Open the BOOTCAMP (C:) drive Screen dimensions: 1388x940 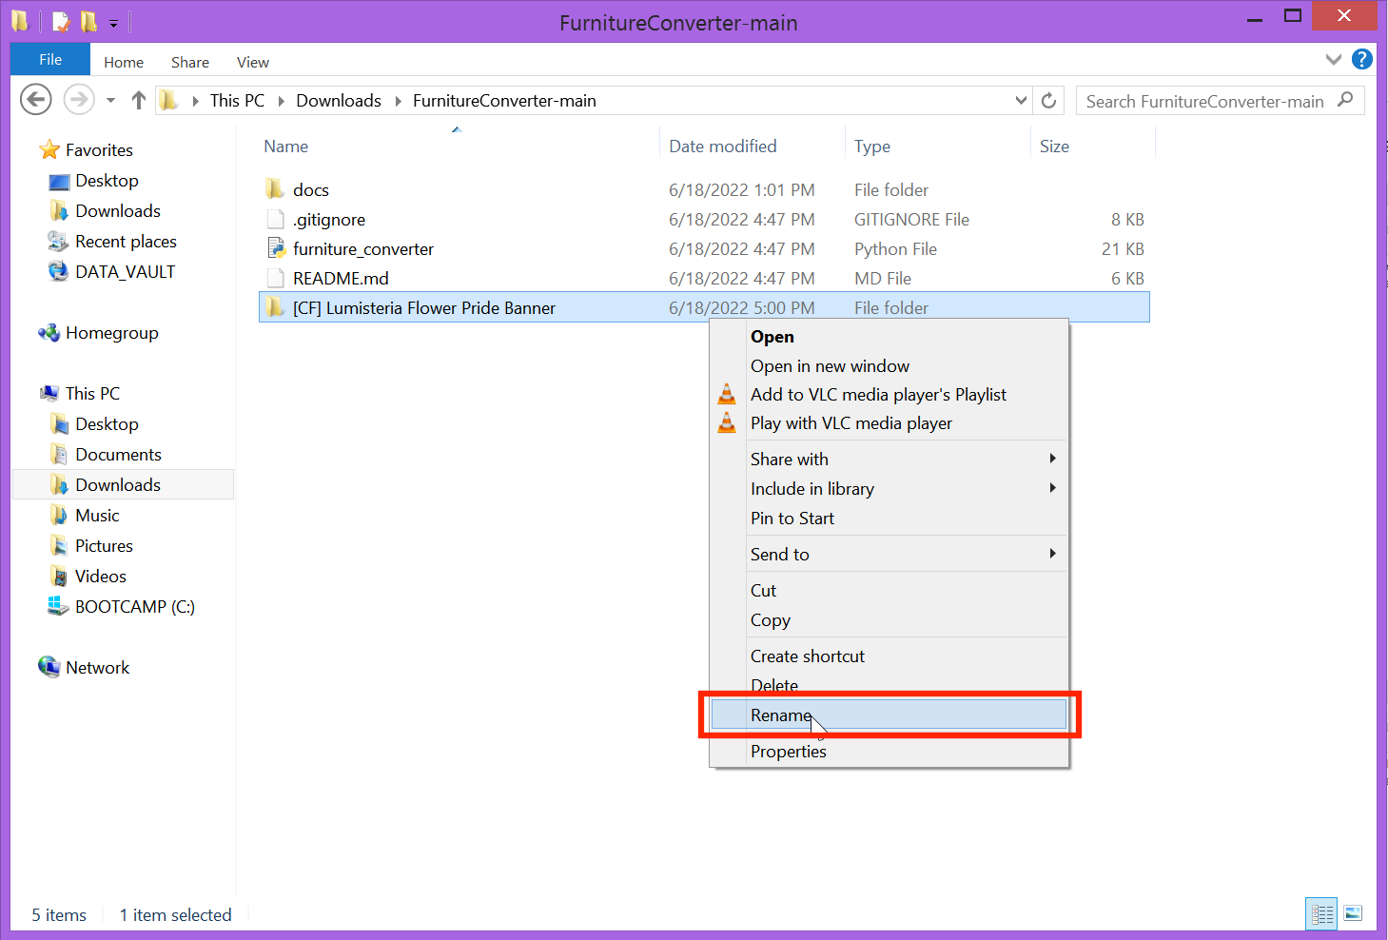click(134, 606)
